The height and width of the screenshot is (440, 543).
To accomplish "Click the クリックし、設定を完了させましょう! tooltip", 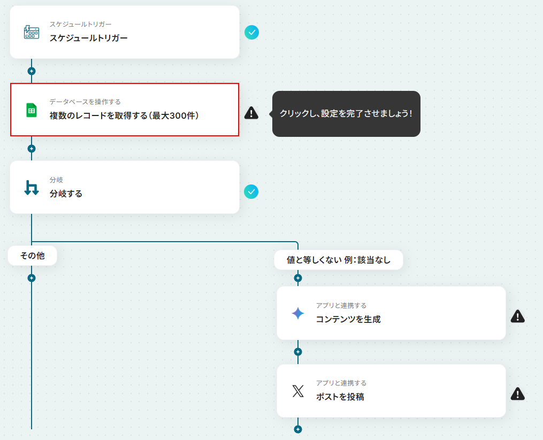I will (346, 113).
